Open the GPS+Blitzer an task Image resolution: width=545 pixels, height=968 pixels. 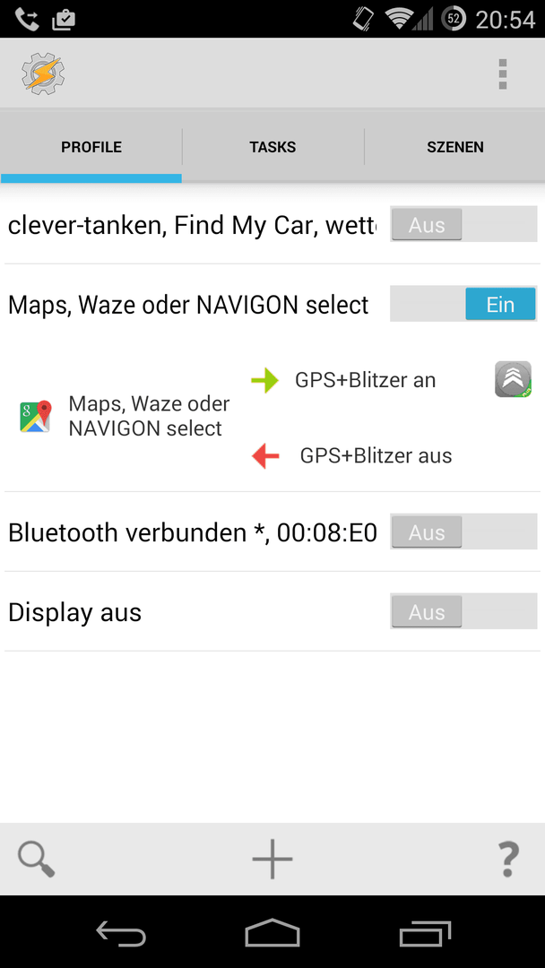tap(366, 380)
